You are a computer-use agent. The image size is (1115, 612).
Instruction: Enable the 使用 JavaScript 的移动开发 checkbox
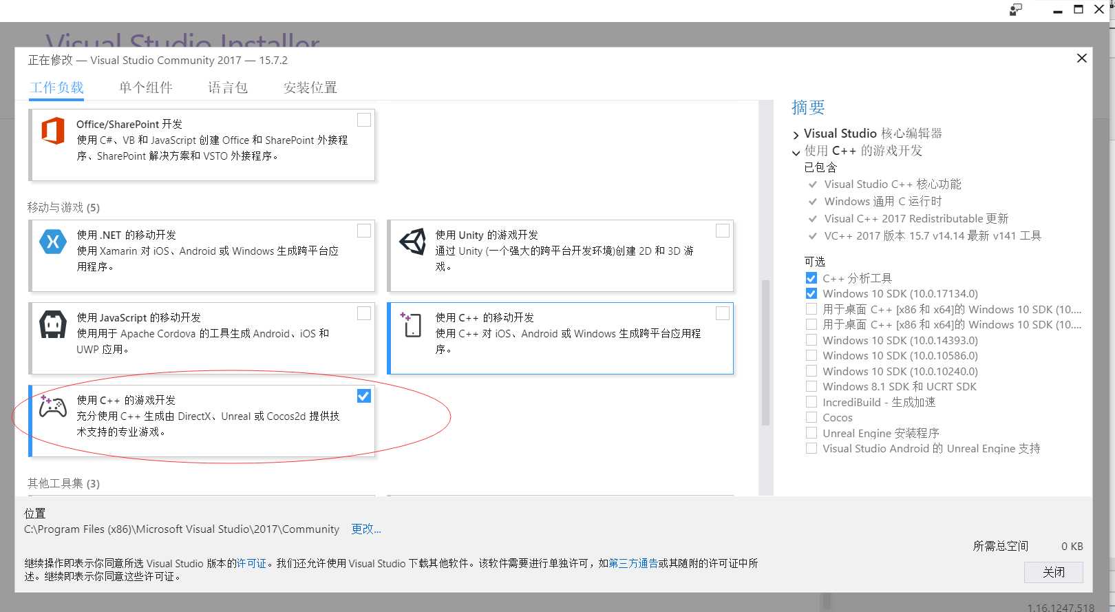(364, 313)
